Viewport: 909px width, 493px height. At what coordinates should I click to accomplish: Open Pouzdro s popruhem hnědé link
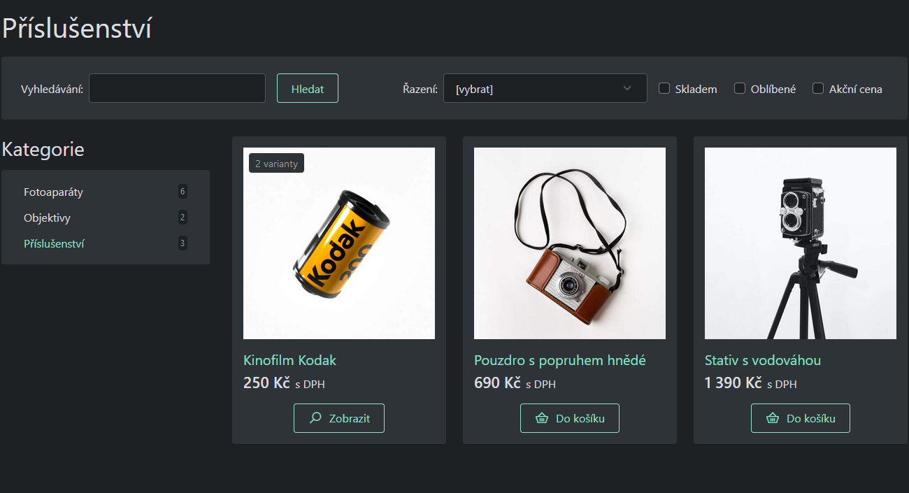coord(560,360)
